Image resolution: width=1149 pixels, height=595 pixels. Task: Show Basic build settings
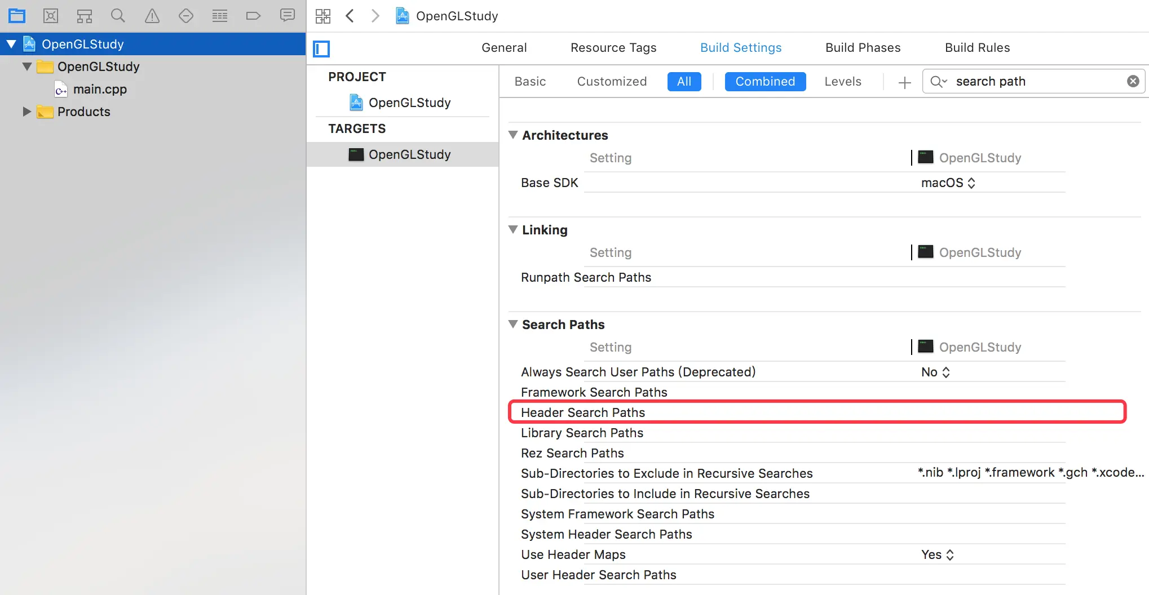tap(530, 82)
